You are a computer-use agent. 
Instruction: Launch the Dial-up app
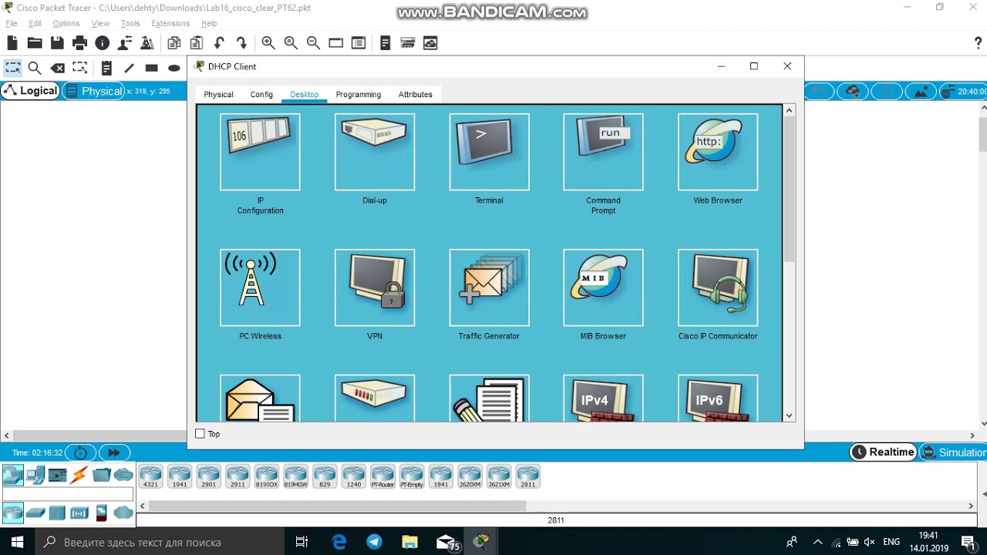[375, 152]
